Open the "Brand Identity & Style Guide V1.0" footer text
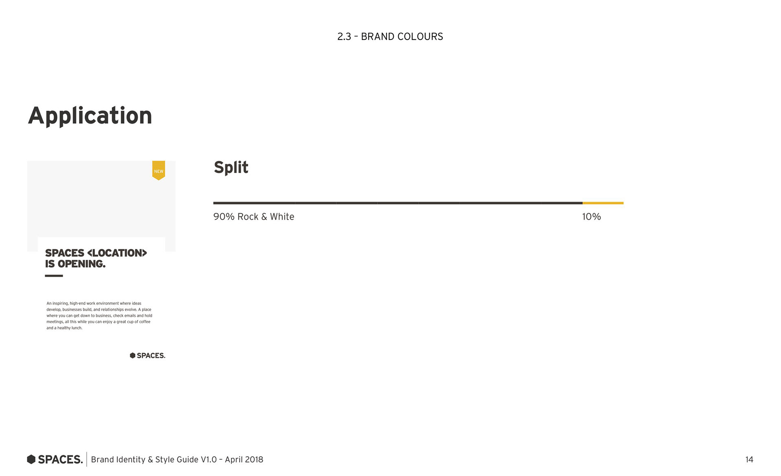This screenshot has width=781, height=476. click(177, 459)
